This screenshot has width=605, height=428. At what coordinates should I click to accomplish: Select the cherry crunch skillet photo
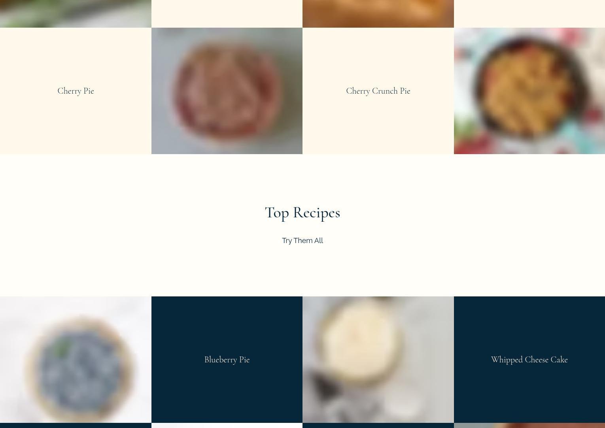point(529,91)
